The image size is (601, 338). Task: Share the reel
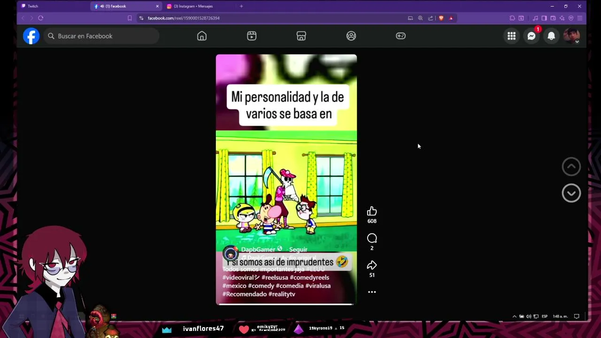372,265
